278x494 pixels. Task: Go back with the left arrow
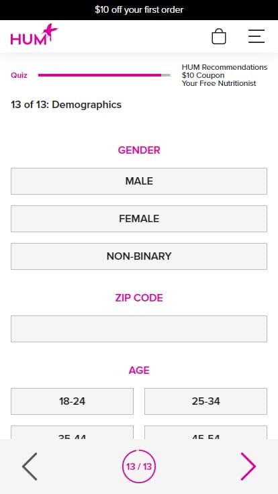click(x=30, y=466)
